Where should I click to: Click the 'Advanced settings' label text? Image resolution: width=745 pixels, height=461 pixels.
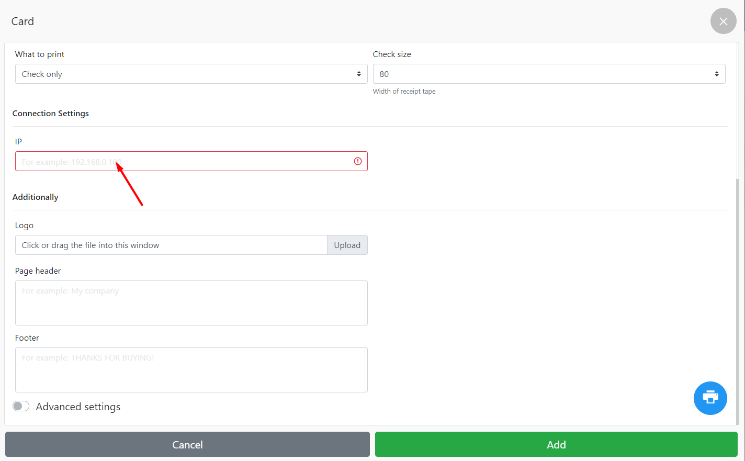tap(78, 407)
